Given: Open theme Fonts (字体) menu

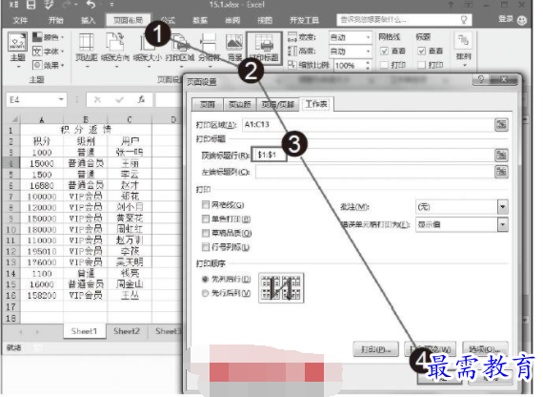Looking at the screenshot, I should 49,52.
